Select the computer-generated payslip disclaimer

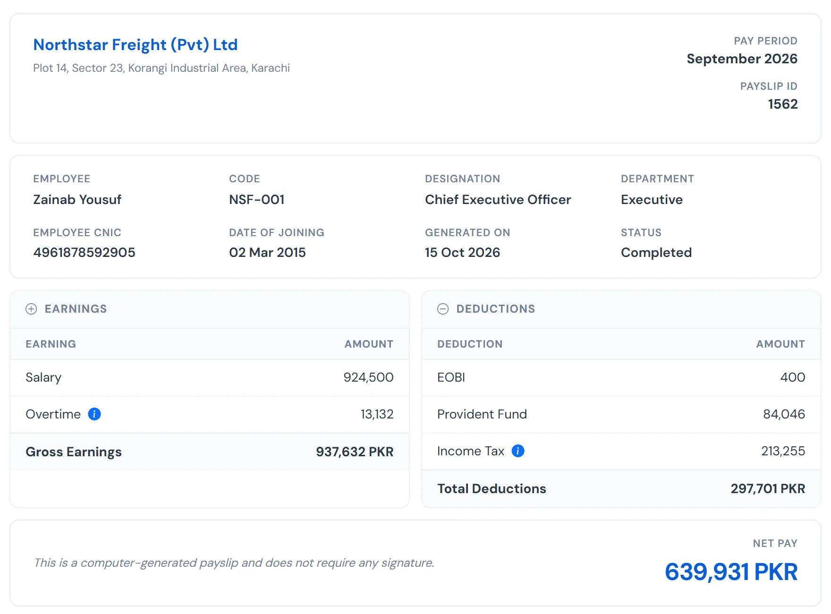point(234,563)
